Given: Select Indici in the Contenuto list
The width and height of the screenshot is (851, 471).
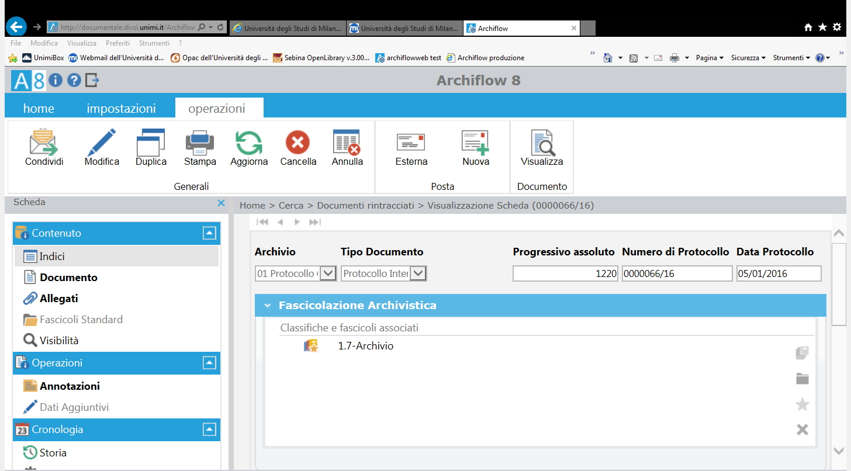Looking at the screenshot, I should [116, 257].
